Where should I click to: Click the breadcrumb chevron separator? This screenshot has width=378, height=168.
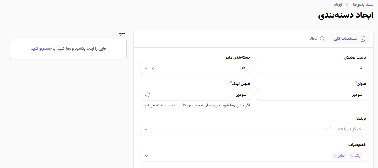(347, 5)
